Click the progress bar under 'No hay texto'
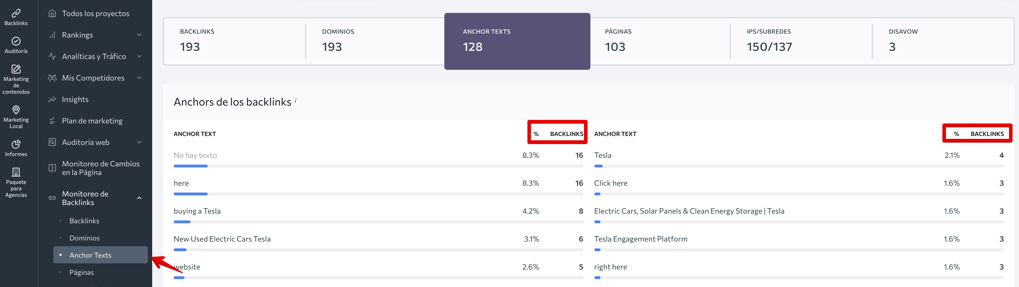The height and width of the screenshot is (287, 1019). pyautogui.click(x=378, y=166)
